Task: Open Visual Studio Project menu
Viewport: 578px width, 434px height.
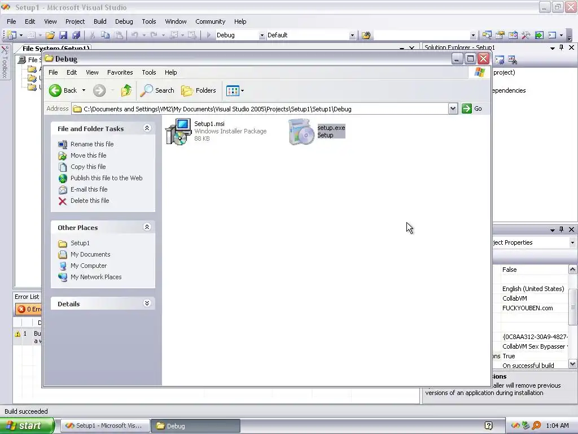Action: (75, 21)
